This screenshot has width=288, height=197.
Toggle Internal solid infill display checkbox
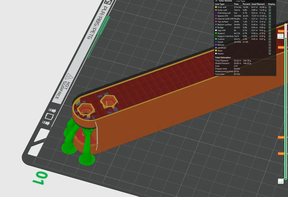point(270,19)
